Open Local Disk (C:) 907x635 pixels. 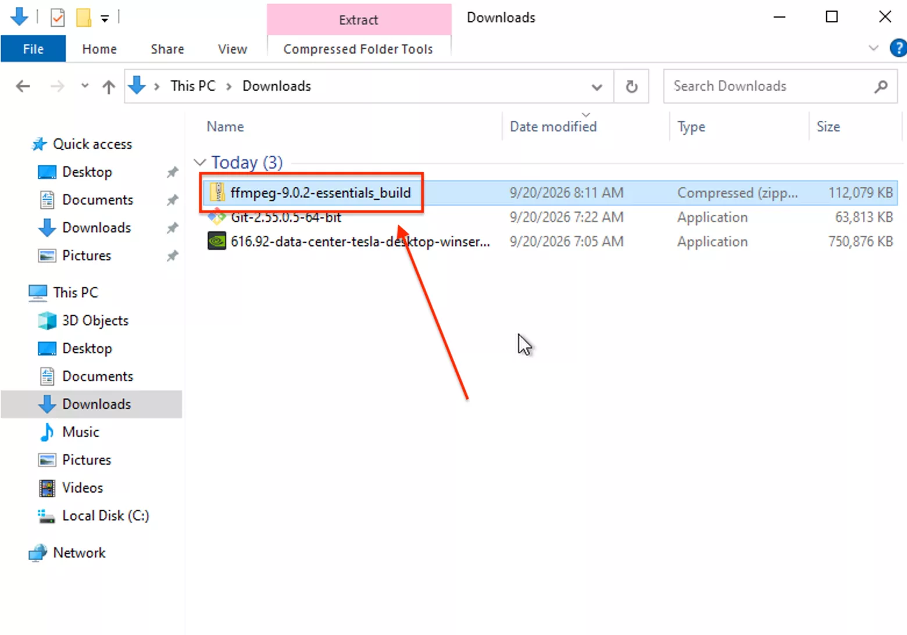pyautogui.click(x=106, y=516)
